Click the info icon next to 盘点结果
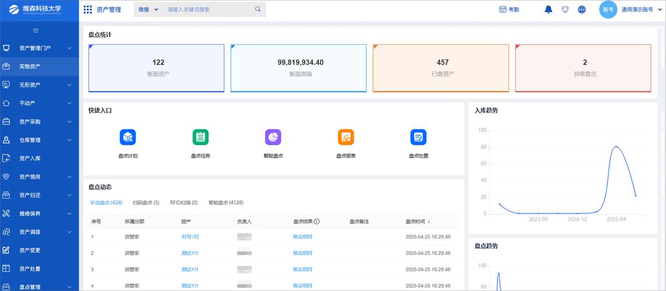Image resolution: width=666 pixels, height=291 pixels. click(x=317, y=221)
